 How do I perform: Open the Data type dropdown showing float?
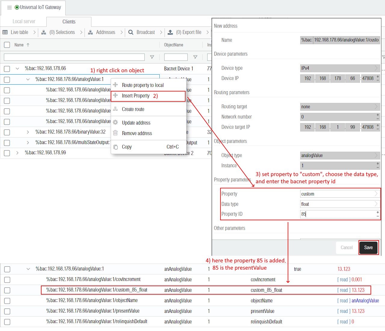pyautogui.click(x=340, y=204)
